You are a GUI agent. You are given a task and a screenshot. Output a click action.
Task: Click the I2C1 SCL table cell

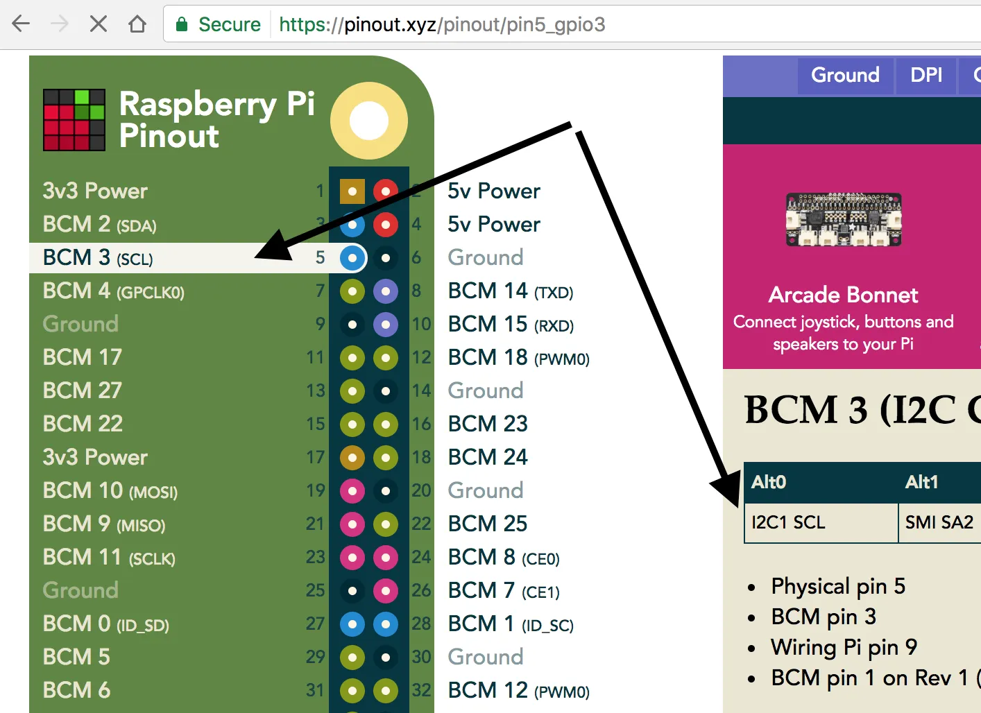[x=821, y=522]
